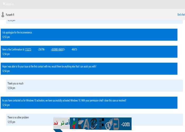Open the 650980-066923 confirmation ID link
Viewport: 185px width, 132px height.
tap(58, 49)
